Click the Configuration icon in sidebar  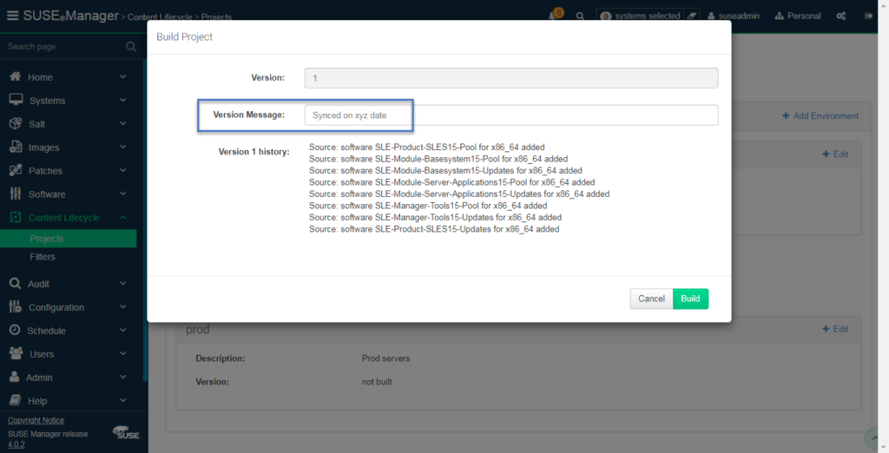click(16, 306)
